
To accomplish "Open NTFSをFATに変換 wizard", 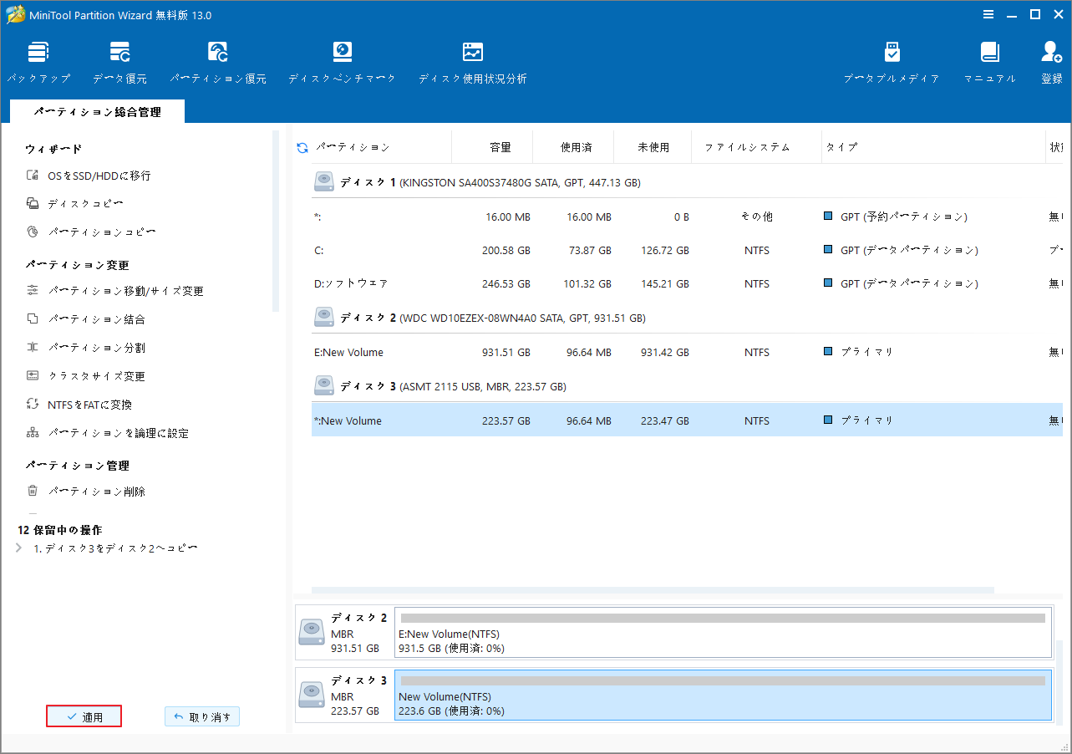I will click(89, 404).
